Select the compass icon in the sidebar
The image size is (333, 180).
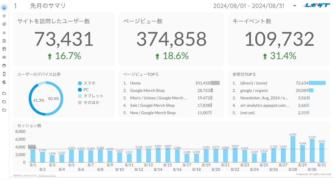[4, 24]
